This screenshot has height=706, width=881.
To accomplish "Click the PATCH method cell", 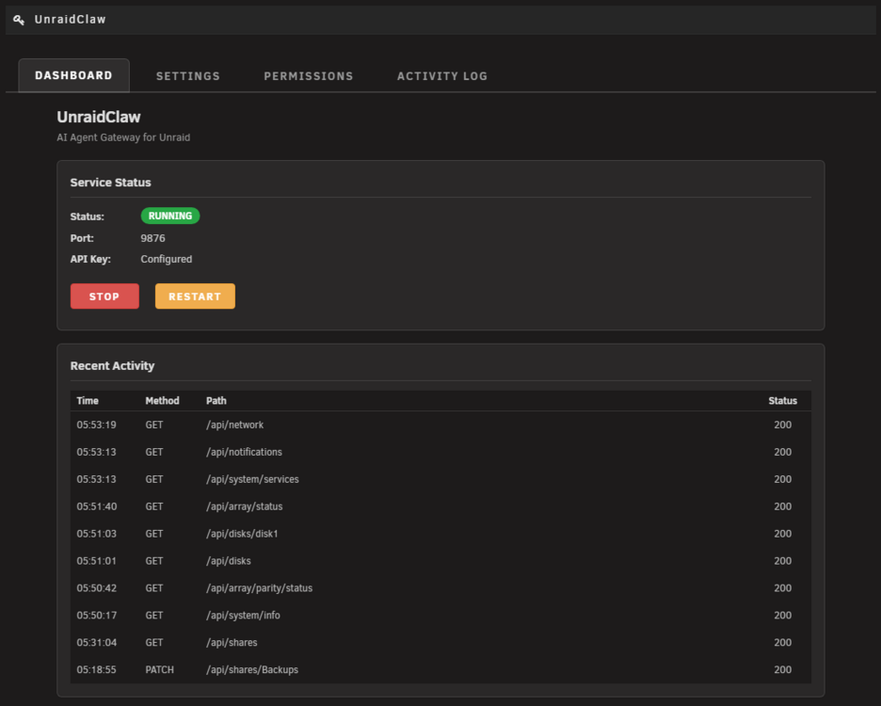I will [160, 670].
